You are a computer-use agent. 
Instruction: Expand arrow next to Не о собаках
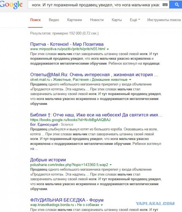[102, 205]
